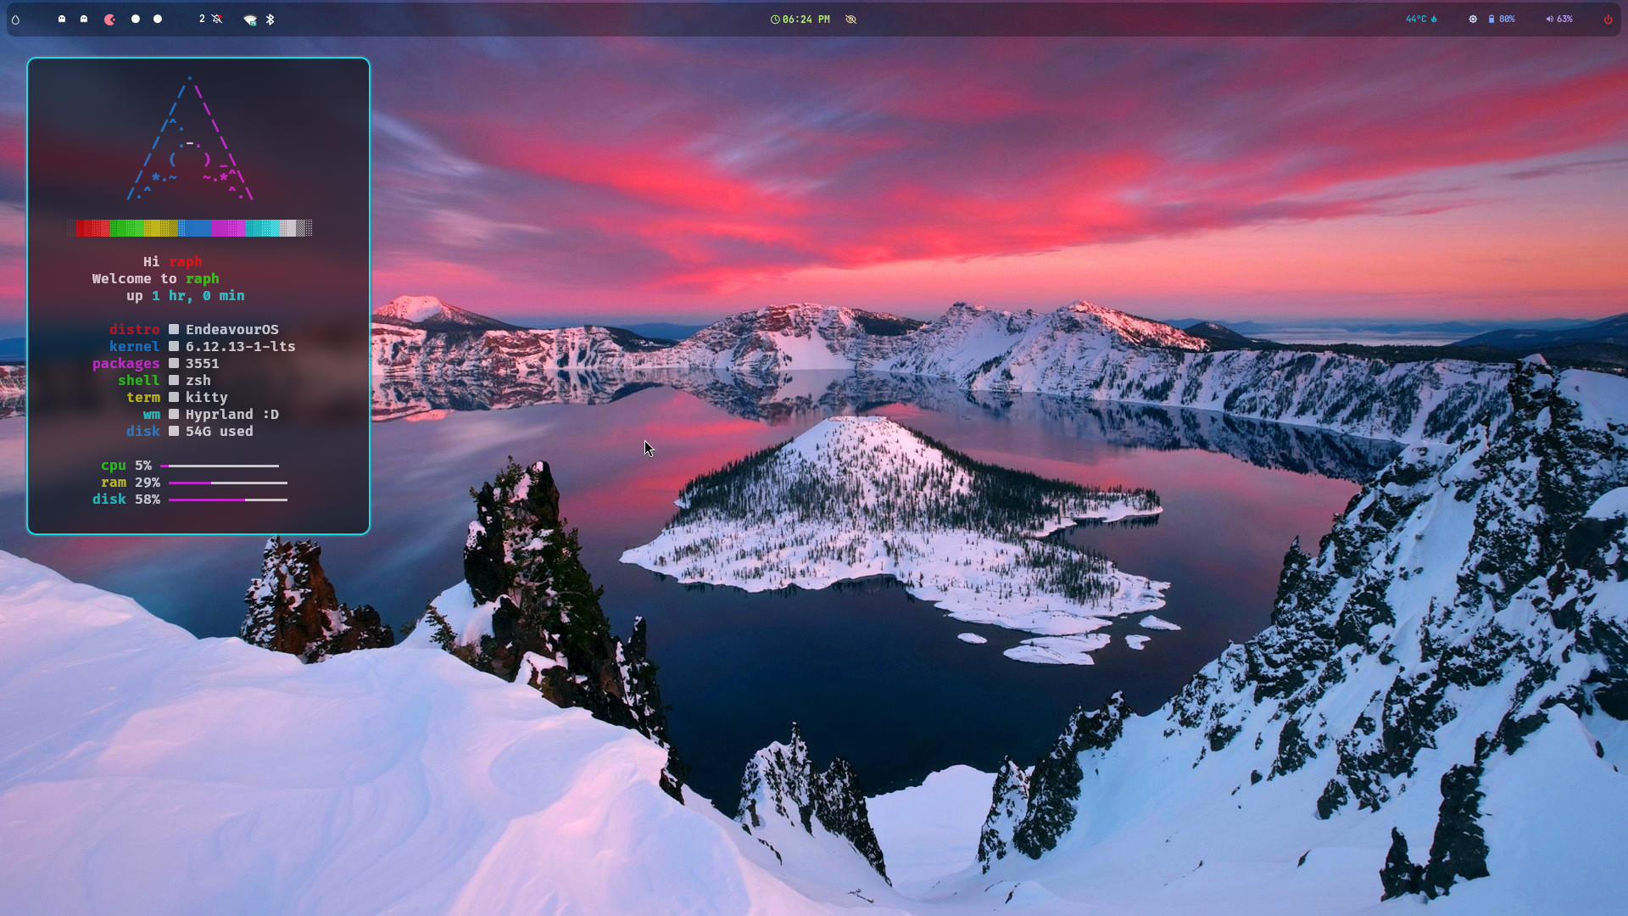Screen dimensions: 1628x916
Task: Open the red power menu icon
Action: (1608, 20)
